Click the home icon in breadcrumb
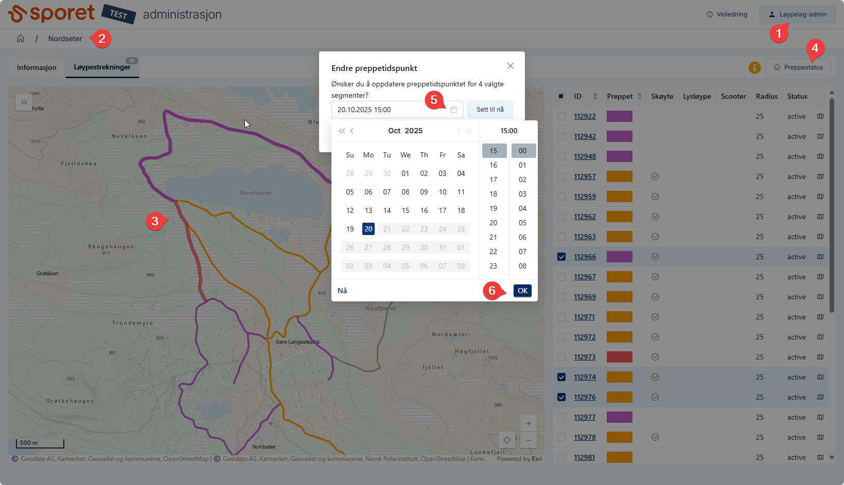The image size is (844, 485). (x=21, y=39)
